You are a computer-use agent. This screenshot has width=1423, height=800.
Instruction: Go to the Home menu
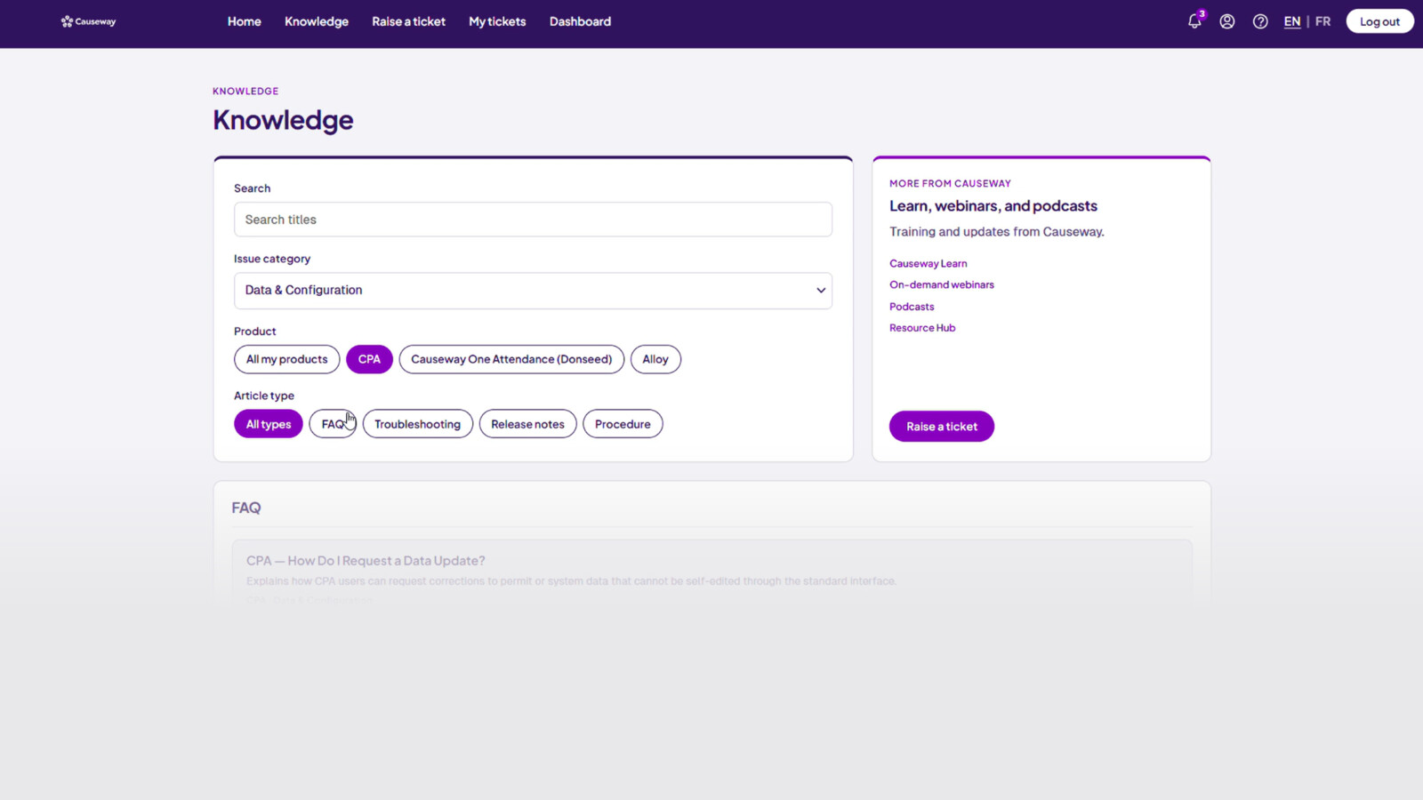click(x=244, y=21)
